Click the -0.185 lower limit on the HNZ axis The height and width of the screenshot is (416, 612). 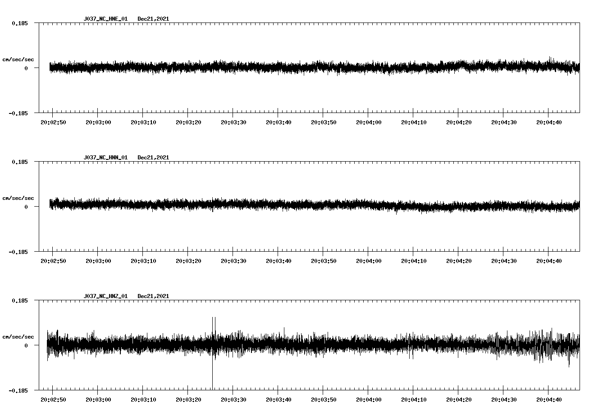point(18,391)
